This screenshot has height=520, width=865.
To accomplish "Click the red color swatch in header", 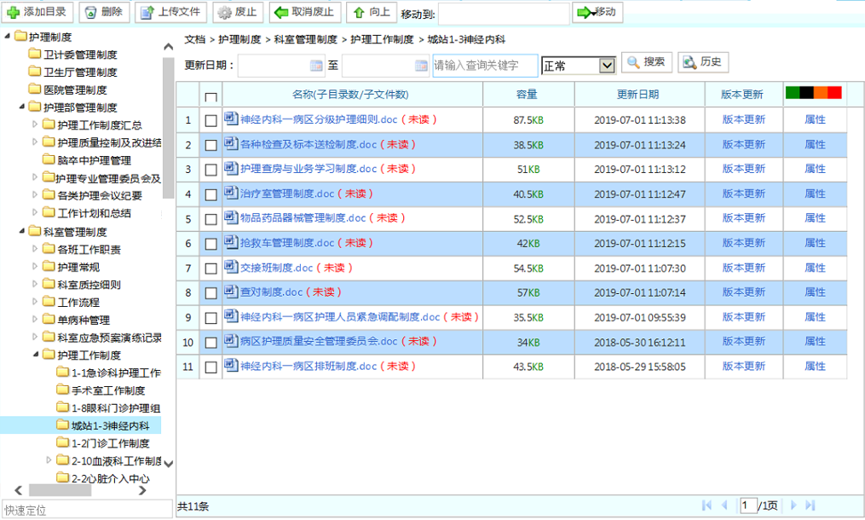I will [x=834, y=93].
